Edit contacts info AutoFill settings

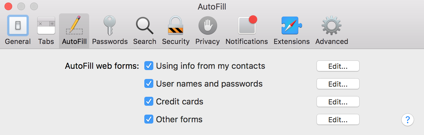pos(338,66)
